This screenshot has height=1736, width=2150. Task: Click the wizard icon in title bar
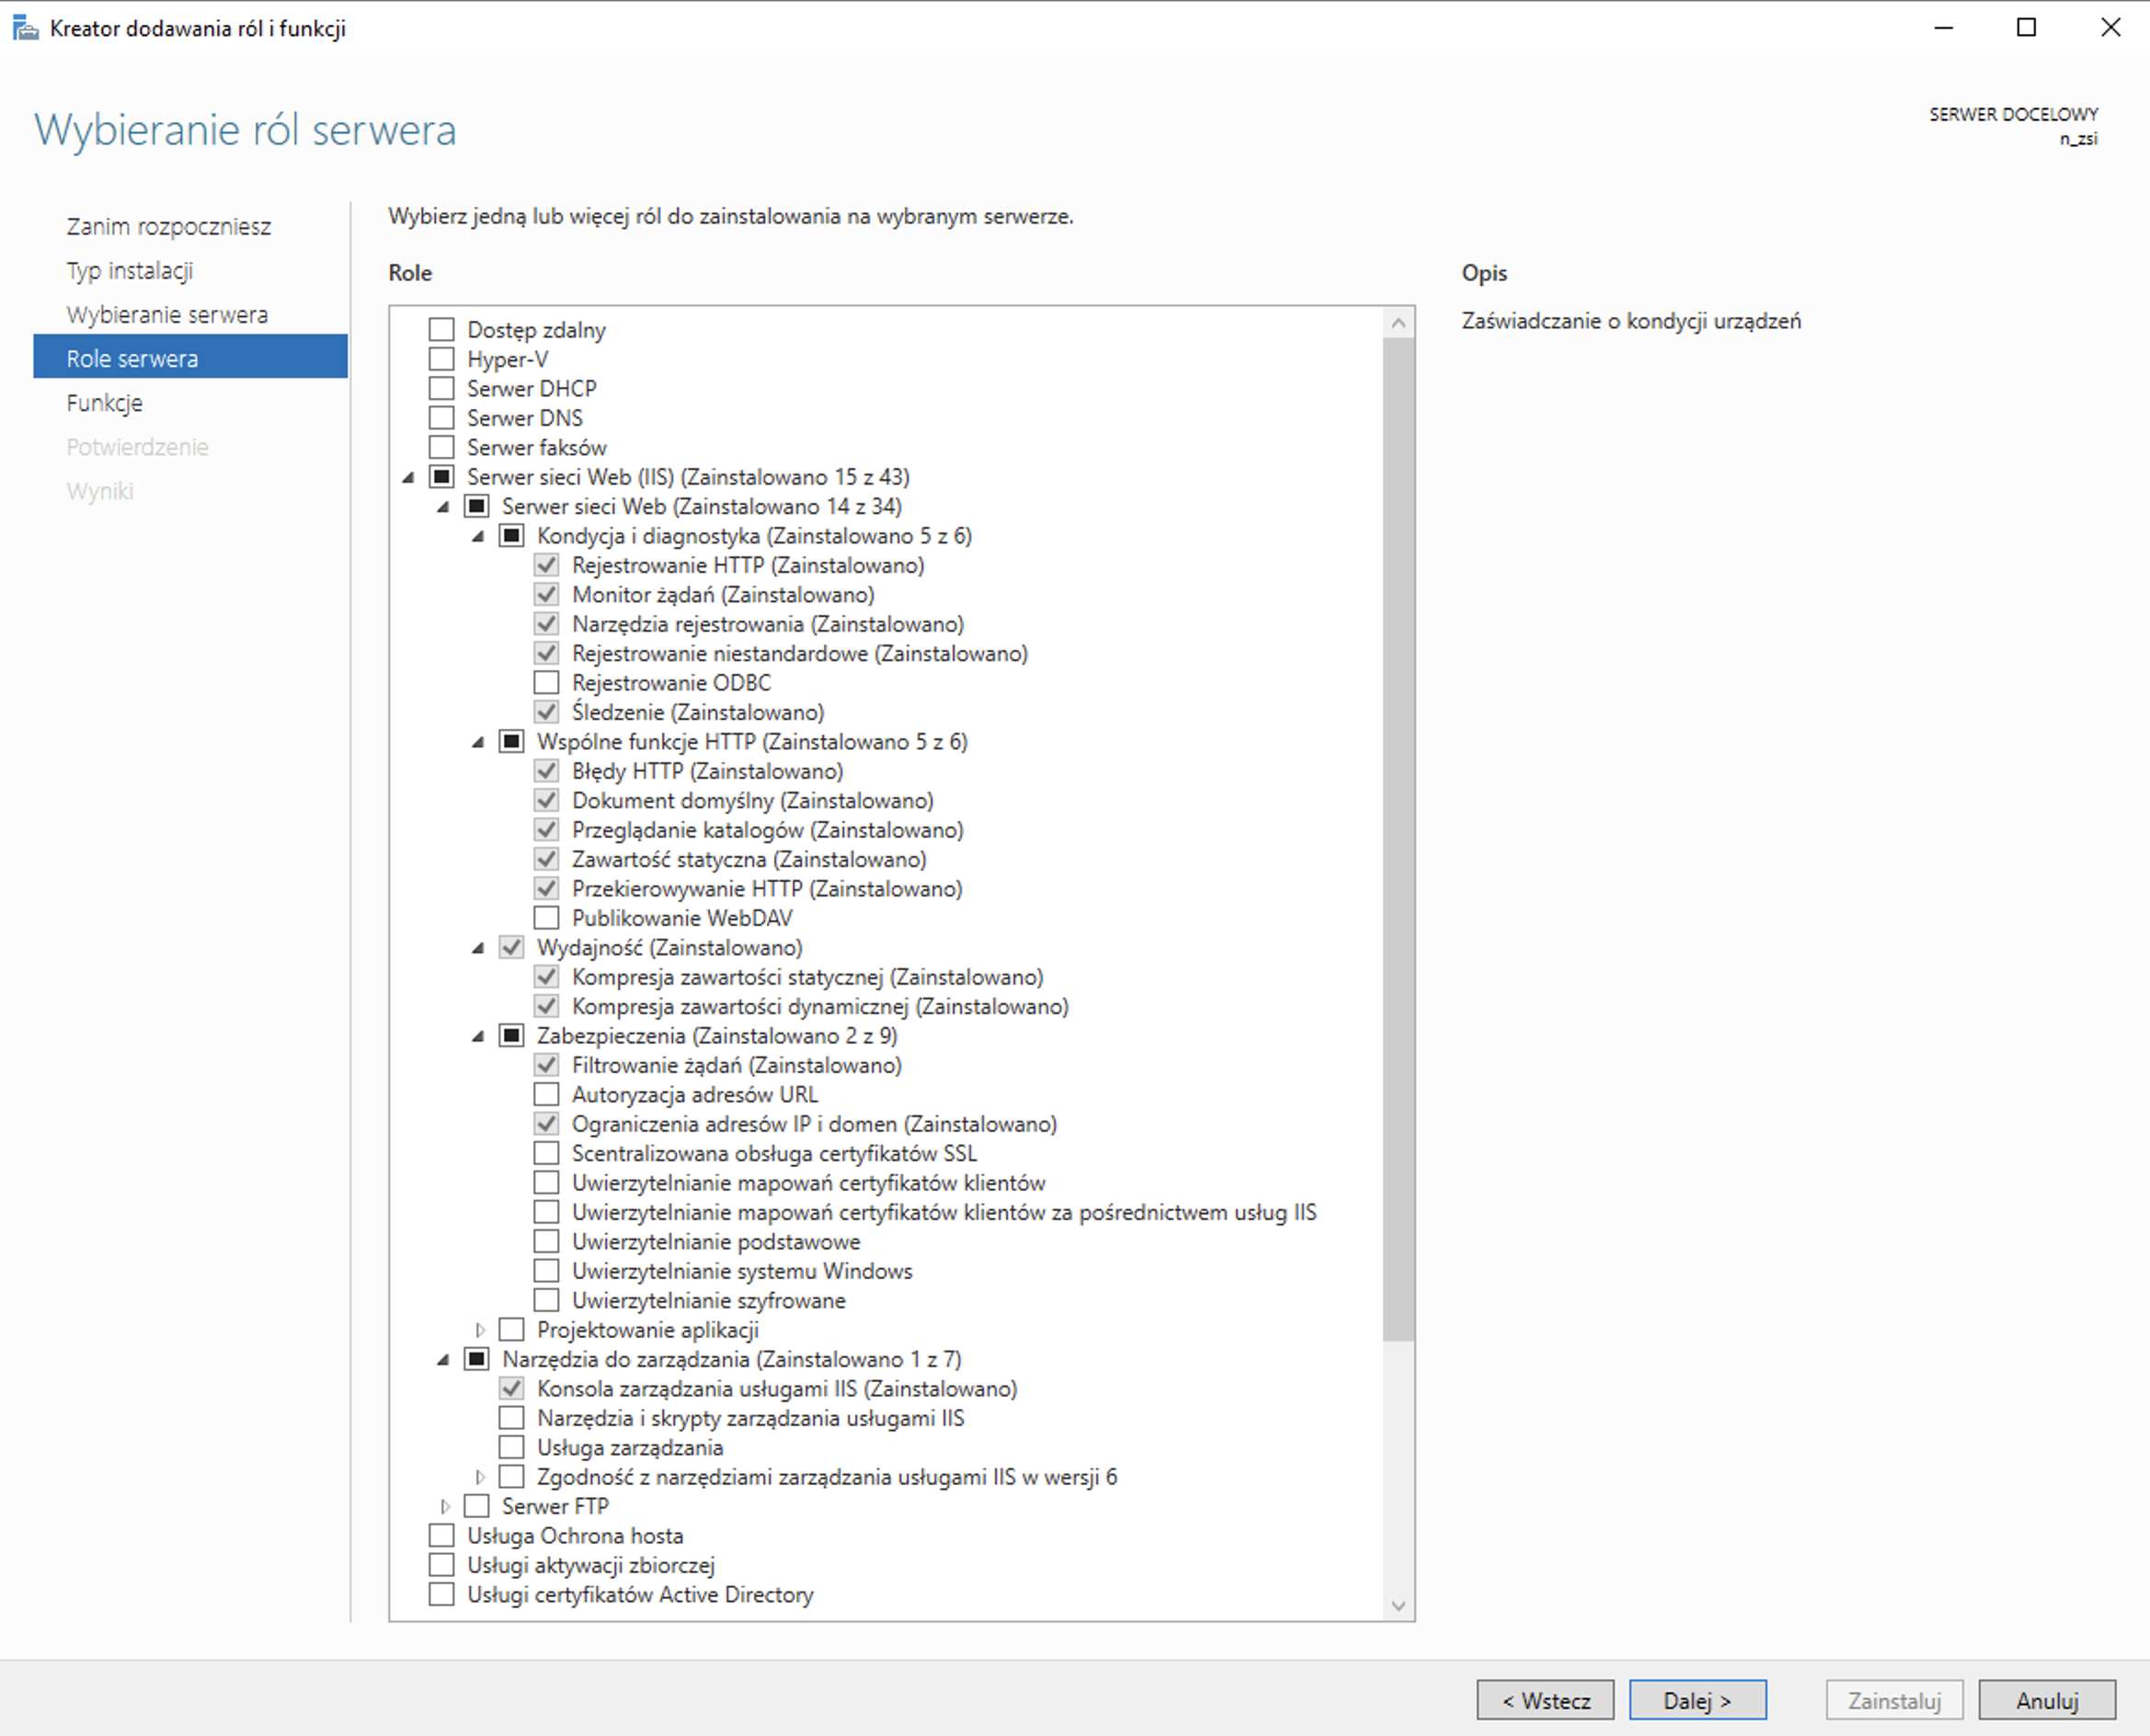(x=25, y=28)
